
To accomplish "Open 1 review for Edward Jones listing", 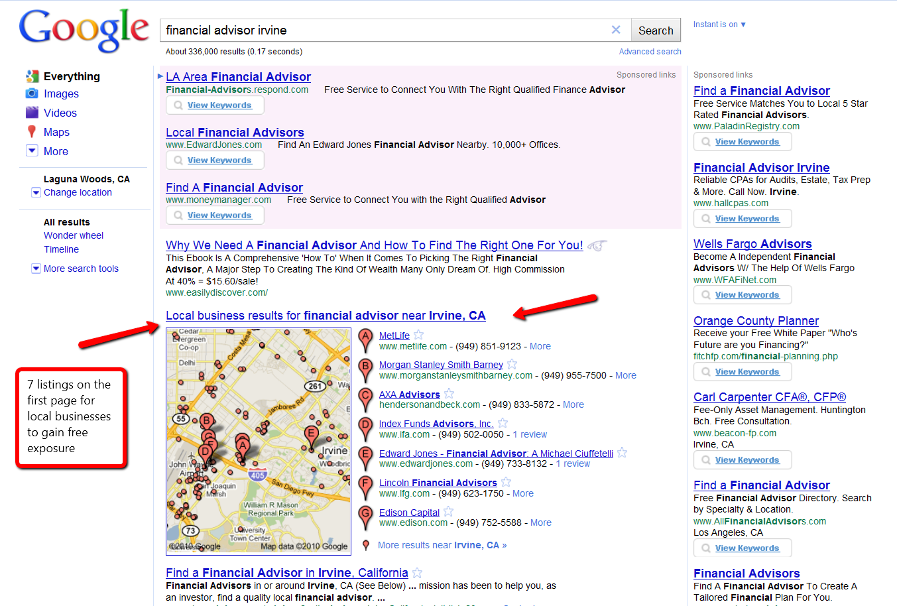I will (x=573, y=463).
